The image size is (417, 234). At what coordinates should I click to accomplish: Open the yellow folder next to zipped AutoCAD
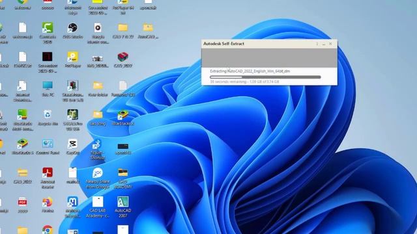pos(122,27)
